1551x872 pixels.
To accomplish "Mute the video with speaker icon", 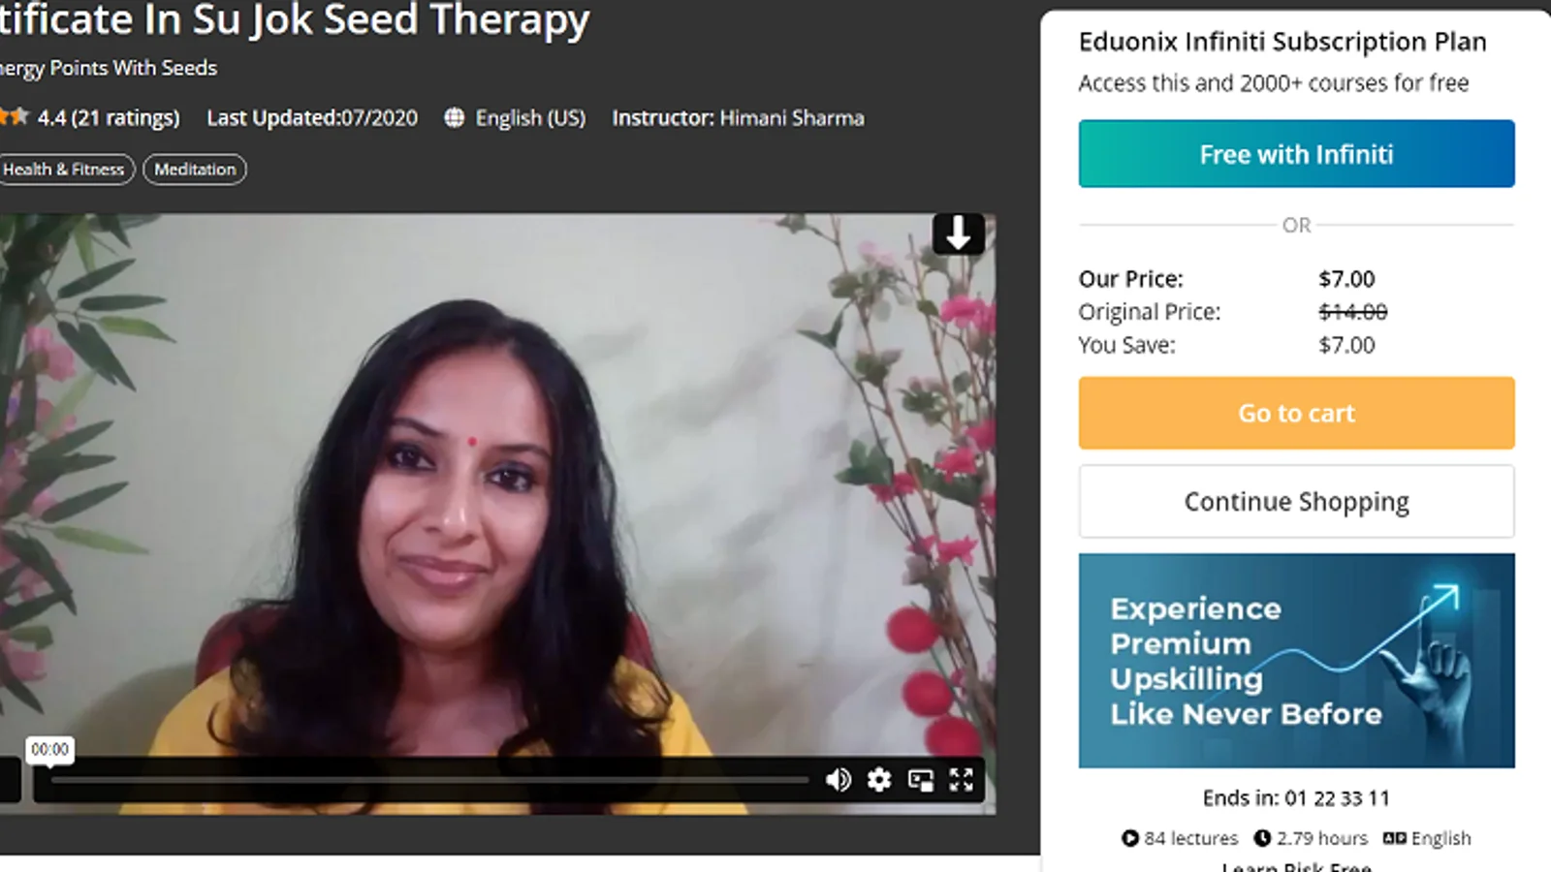I will (x=839, y=780).
